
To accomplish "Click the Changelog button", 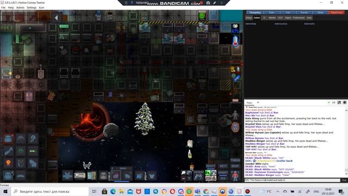I will [255, 13].
